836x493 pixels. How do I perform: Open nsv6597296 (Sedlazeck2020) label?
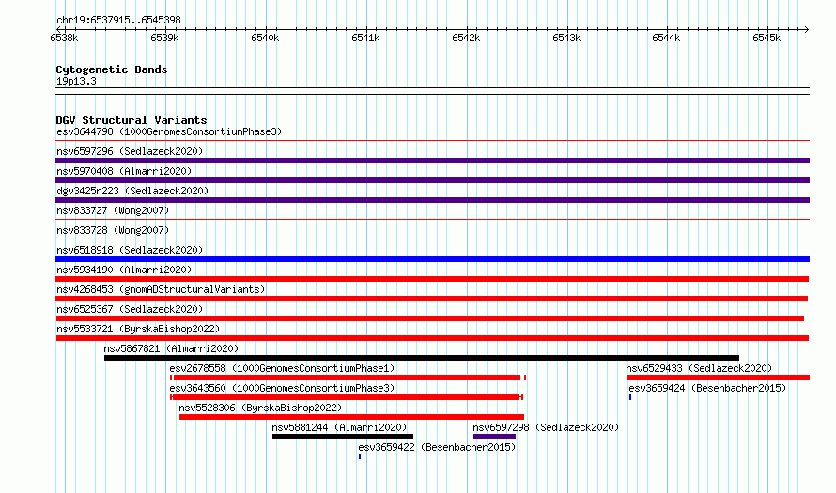coord(130,151)
